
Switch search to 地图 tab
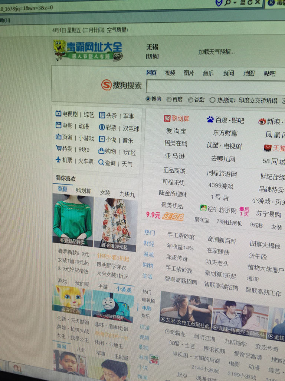[x=249, y=73]
